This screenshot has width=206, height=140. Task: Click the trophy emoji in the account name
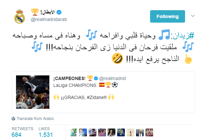pyautogui.click(x=35, y=12)
